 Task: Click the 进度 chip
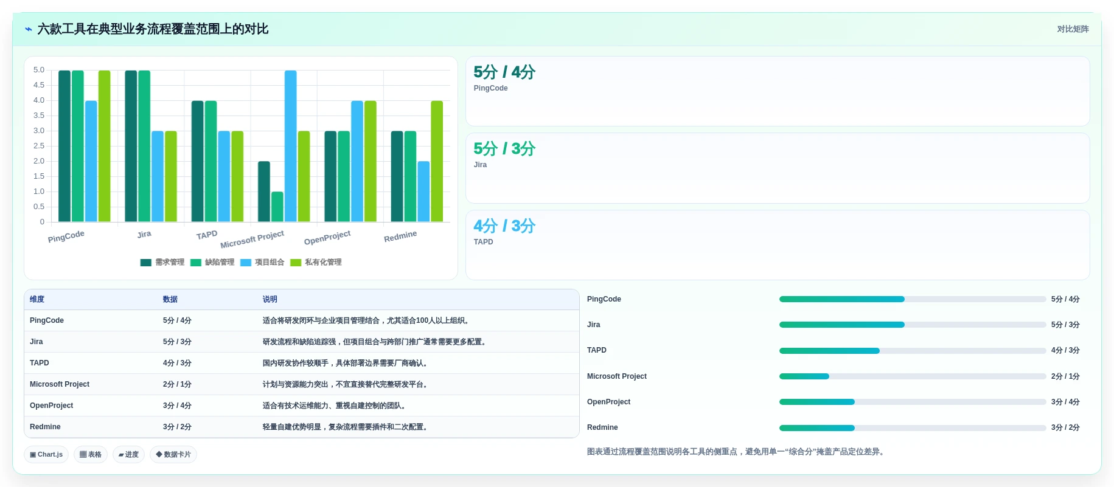(128, 454)
